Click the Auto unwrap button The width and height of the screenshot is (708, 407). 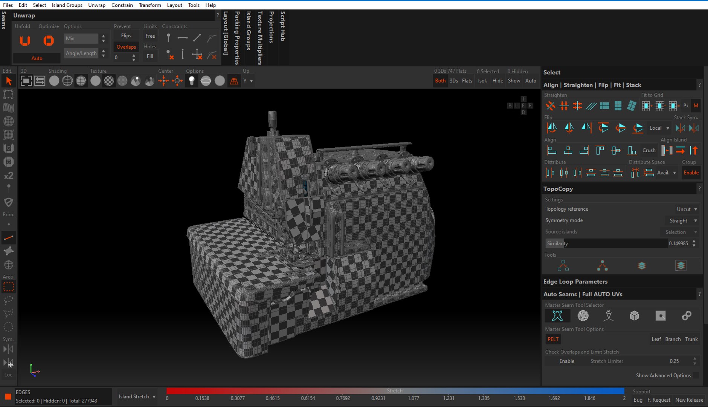[x=37, y=58]
